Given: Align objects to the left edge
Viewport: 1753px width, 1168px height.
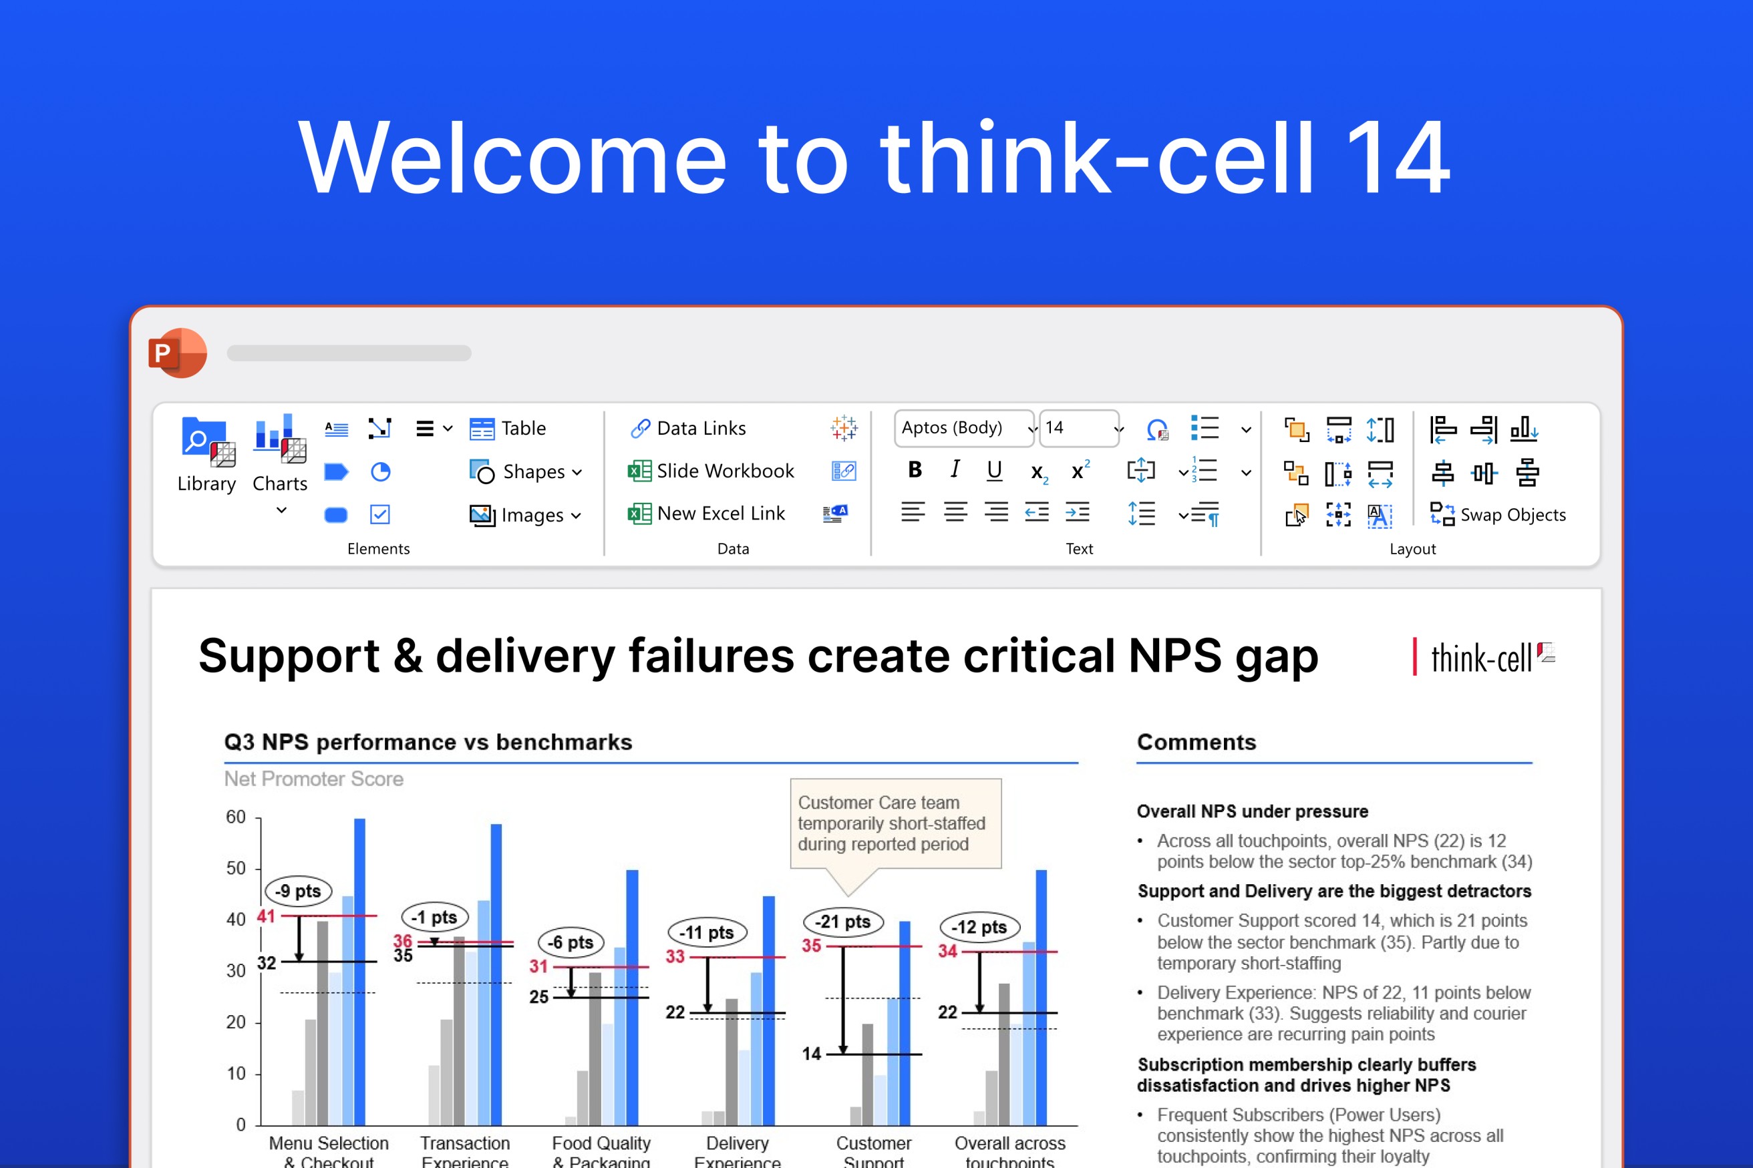Looking at the screenshot, I should click(x=1443, y=430).
